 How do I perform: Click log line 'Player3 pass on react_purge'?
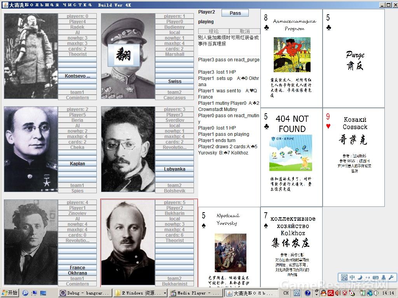click(x=229, y=60)
